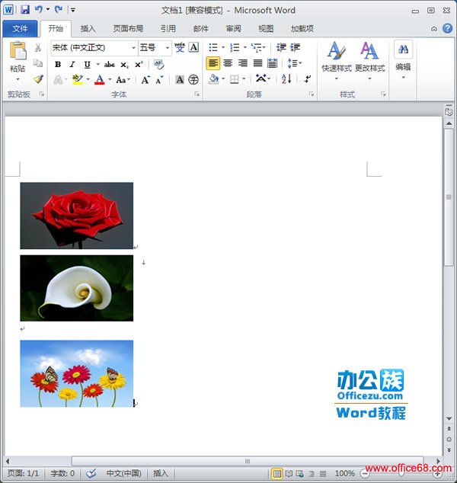The width and height of the screenshot is (457, 483).
Task: Click the Sort A-Z icon
Action: click(x=286, y=79)
